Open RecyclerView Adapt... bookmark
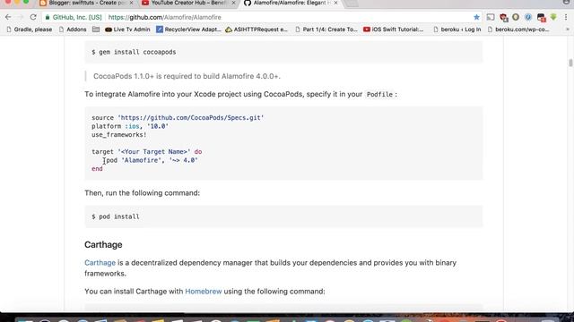The image size is (574, 322). [x=188, y=30]
